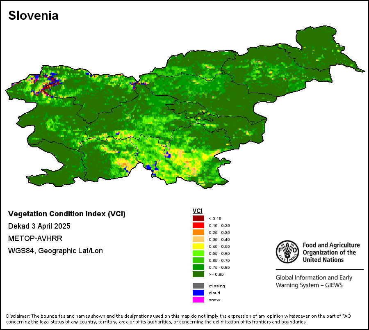This screenshot has height=330, width=369.
Task: Click the blue 'cloud' legend swatch
Action: pyautogui.click(x=198, y=293)
